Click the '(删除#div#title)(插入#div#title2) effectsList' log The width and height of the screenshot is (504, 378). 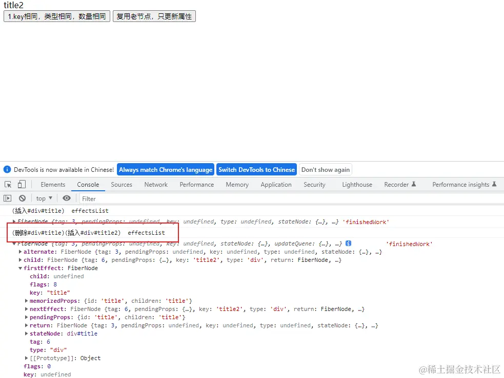click(89, 233)
